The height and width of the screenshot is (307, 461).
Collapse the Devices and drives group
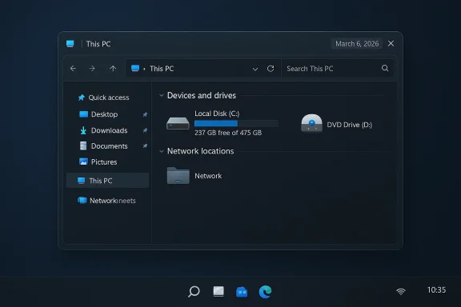(161, 95)
